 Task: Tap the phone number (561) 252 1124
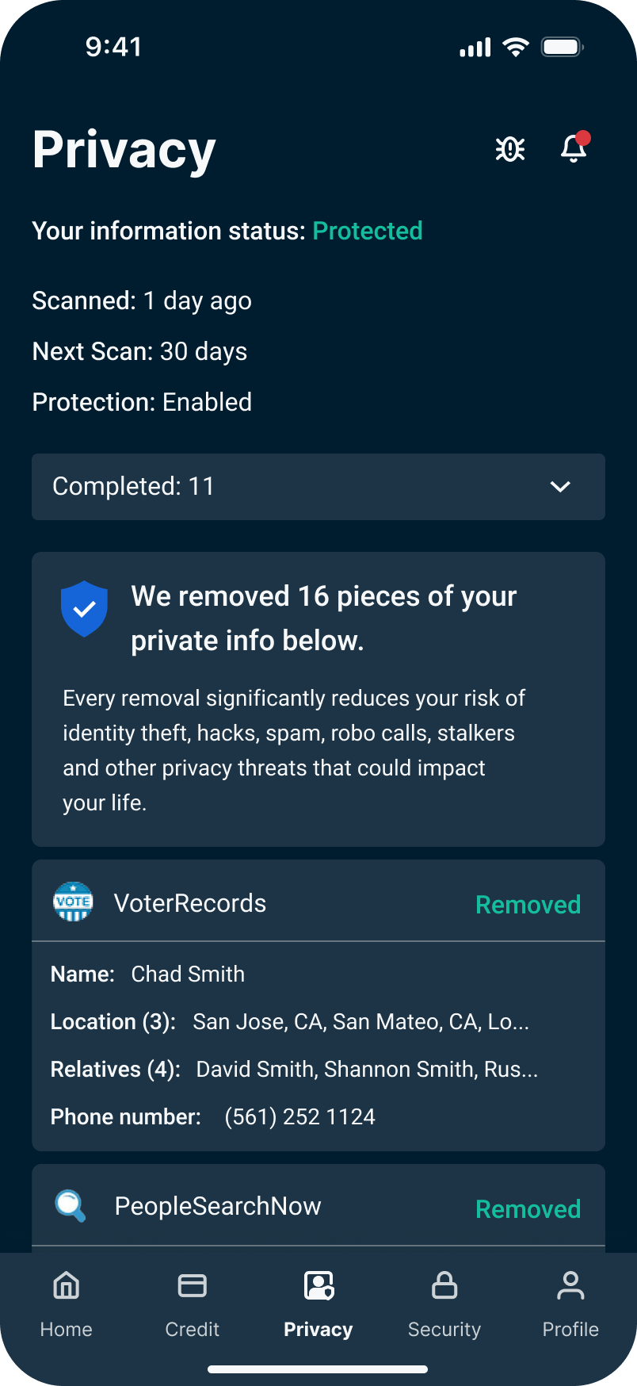coord(299,1116)
